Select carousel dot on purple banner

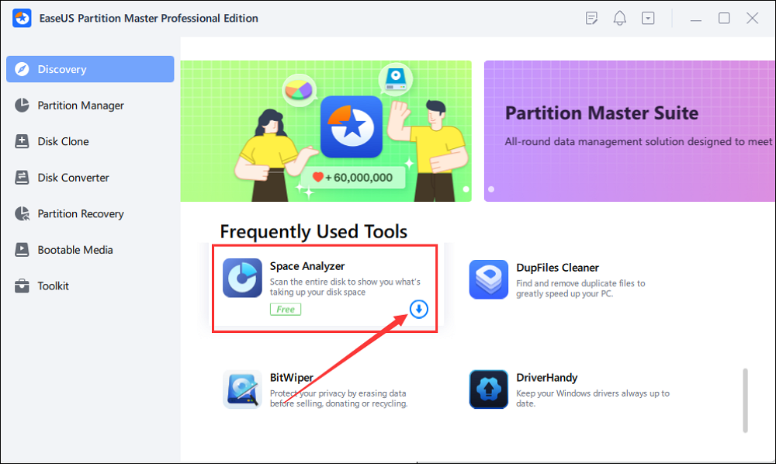point(491,189)
